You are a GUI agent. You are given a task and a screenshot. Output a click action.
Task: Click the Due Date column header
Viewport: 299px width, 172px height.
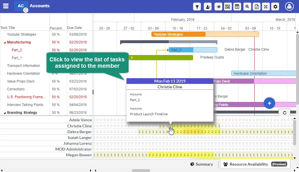tap(74, 28)
